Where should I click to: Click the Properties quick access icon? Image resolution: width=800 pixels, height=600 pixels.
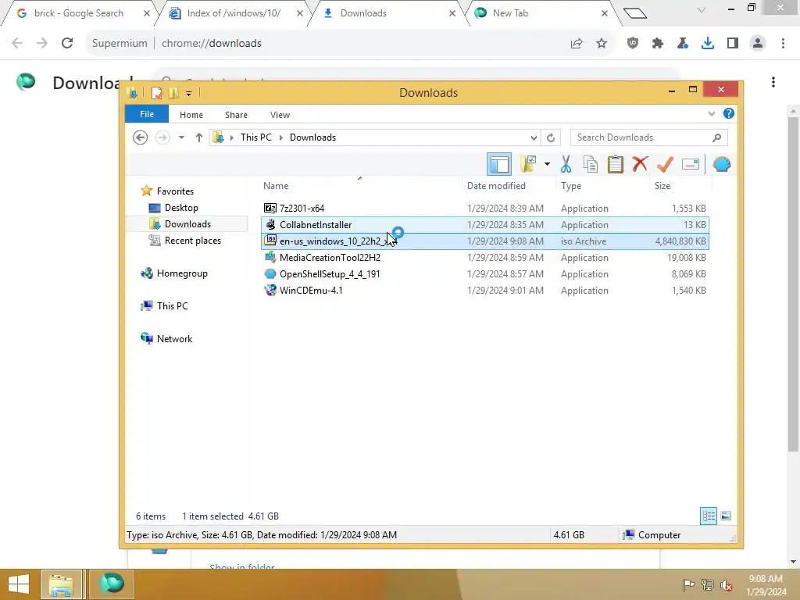tap(156, 93)
